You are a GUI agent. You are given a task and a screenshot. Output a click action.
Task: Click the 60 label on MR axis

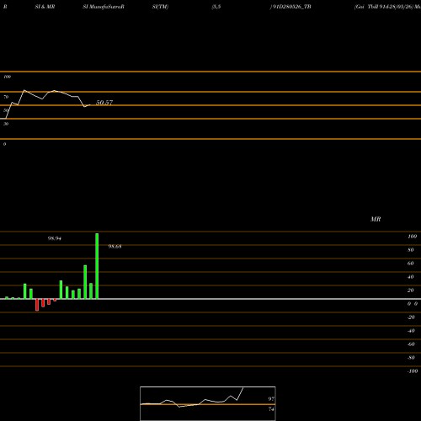(410, 264)
